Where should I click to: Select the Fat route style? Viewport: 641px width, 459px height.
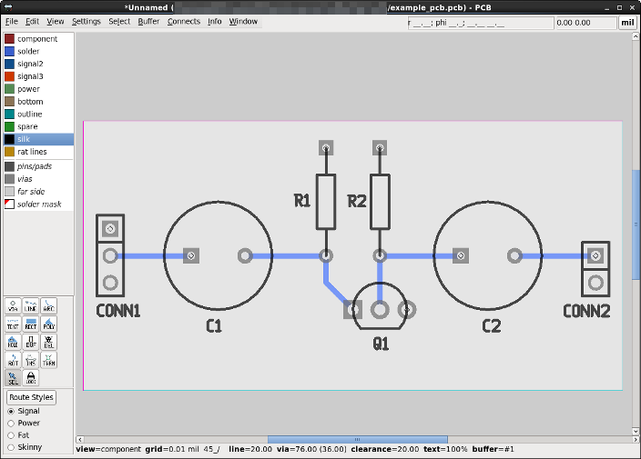[x=19, y=435]
